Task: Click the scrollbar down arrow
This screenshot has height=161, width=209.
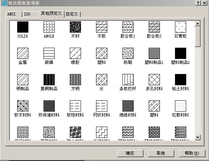Action: [x=197, y=137]
